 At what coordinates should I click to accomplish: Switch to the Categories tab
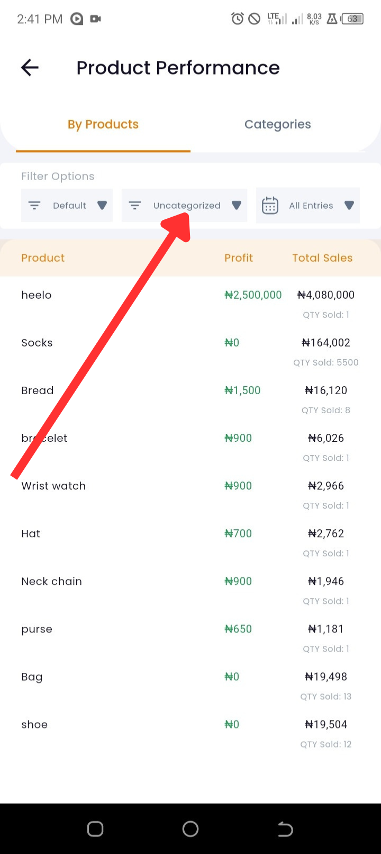(x=278, y=124)
